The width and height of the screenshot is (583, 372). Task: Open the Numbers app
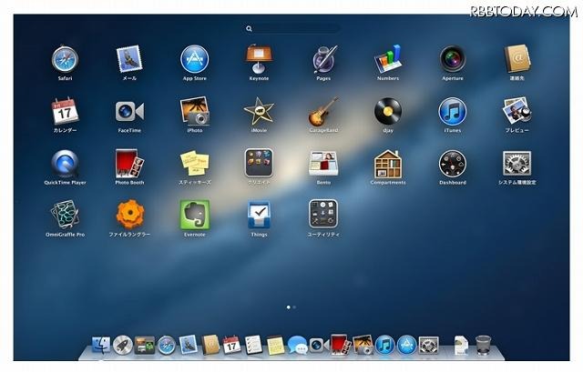[387, 59]
